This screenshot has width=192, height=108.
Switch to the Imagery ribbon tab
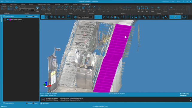66,4
